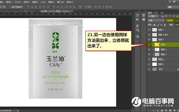Hide layer 图层 1 via eye icon

pyautogui.click(x=149, y=59)
